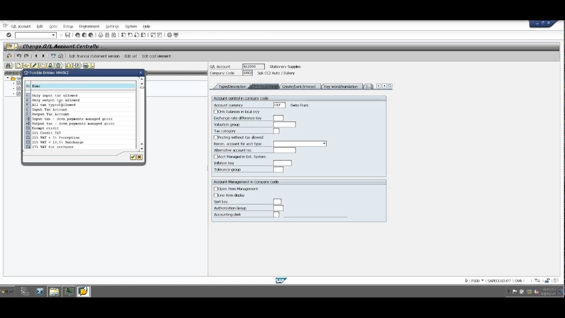Image resolution: width=565 pixels, height=318 pixels.
Task: Click the Customize local layout monitor icon
Action: (176, 35)
